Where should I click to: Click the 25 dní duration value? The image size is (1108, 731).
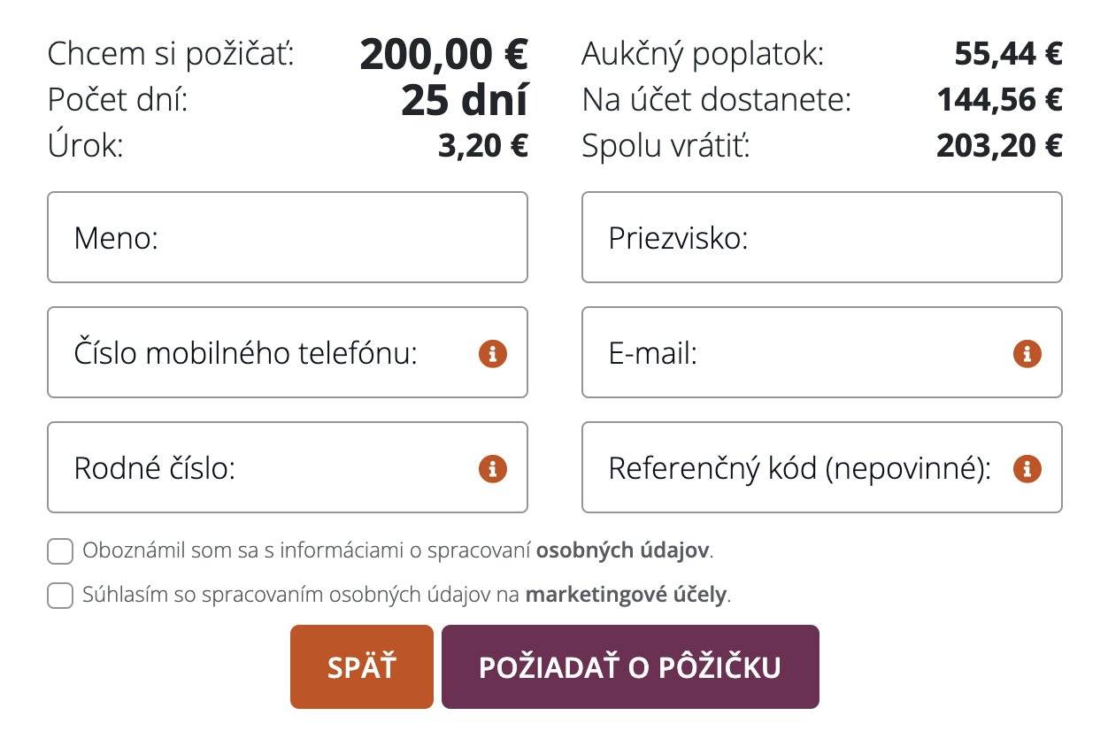click(x=464, y=101)
